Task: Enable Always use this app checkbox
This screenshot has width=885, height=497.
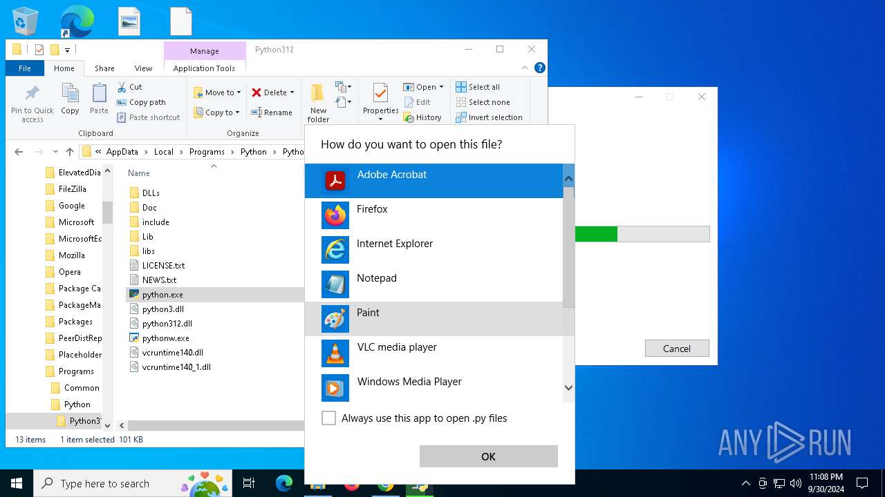Action: coord(329,418)
